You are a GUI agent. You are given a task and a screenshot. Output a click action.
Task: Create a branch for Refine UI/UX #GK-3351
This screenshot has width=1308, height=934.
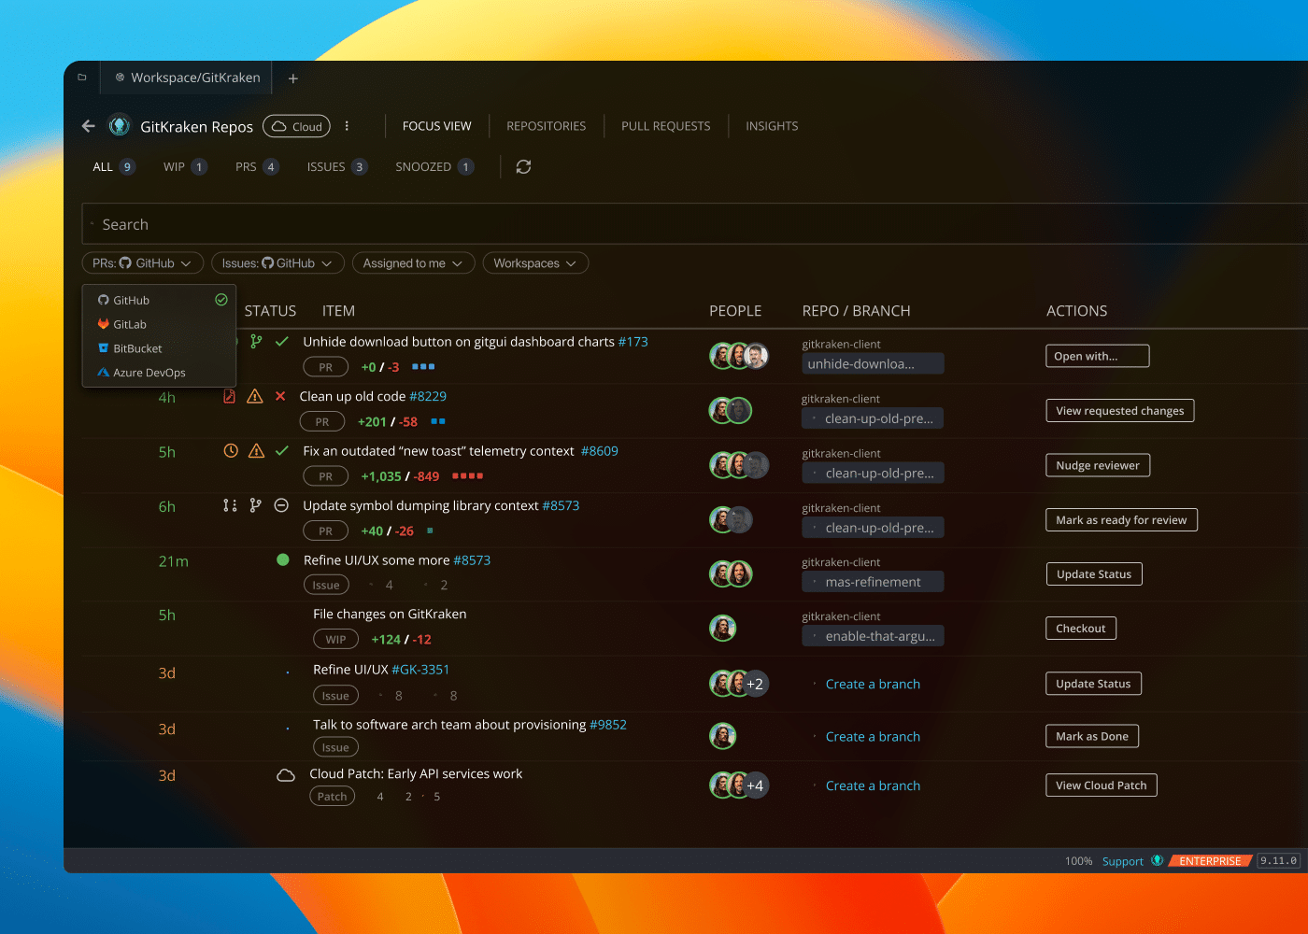pos(873,684)
